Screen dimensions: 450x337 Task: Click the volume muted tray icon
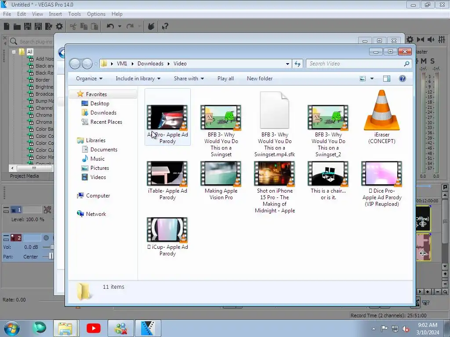406,329
